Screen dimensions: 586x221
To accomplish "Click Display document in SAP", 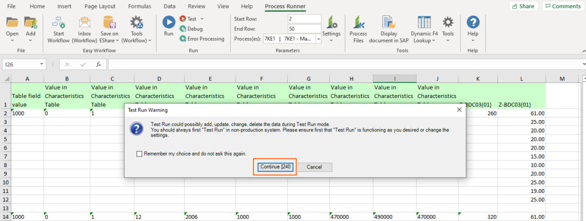I will [x=389, y=22].
